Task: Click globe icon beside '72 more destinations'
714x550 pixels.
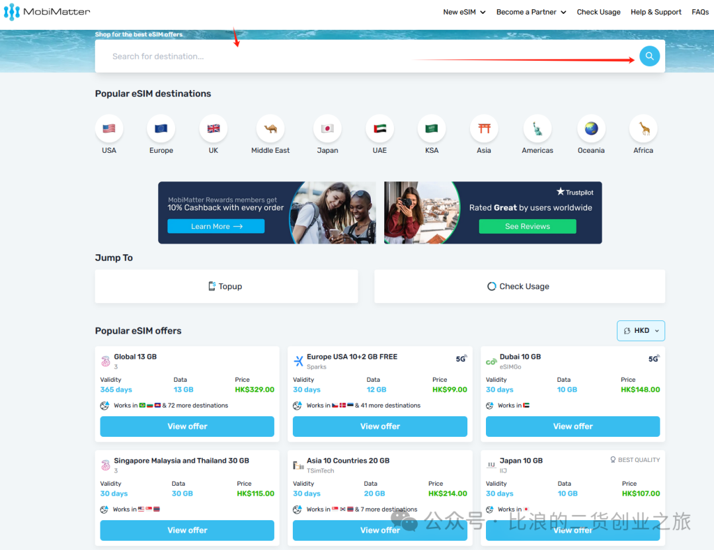Action: (x=104, y=406)
